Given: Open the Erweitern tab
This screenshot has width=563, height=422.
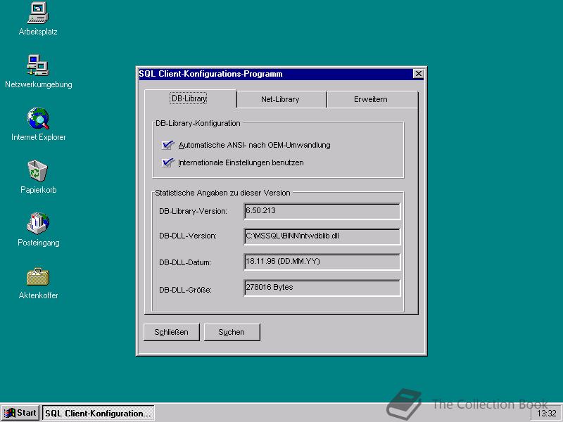Looking at the screenshot, I should coord(372,99).
